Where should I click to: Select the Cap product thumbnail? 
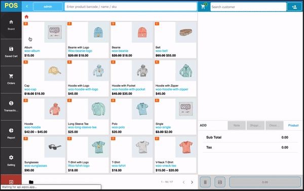(x=55, y=70)
